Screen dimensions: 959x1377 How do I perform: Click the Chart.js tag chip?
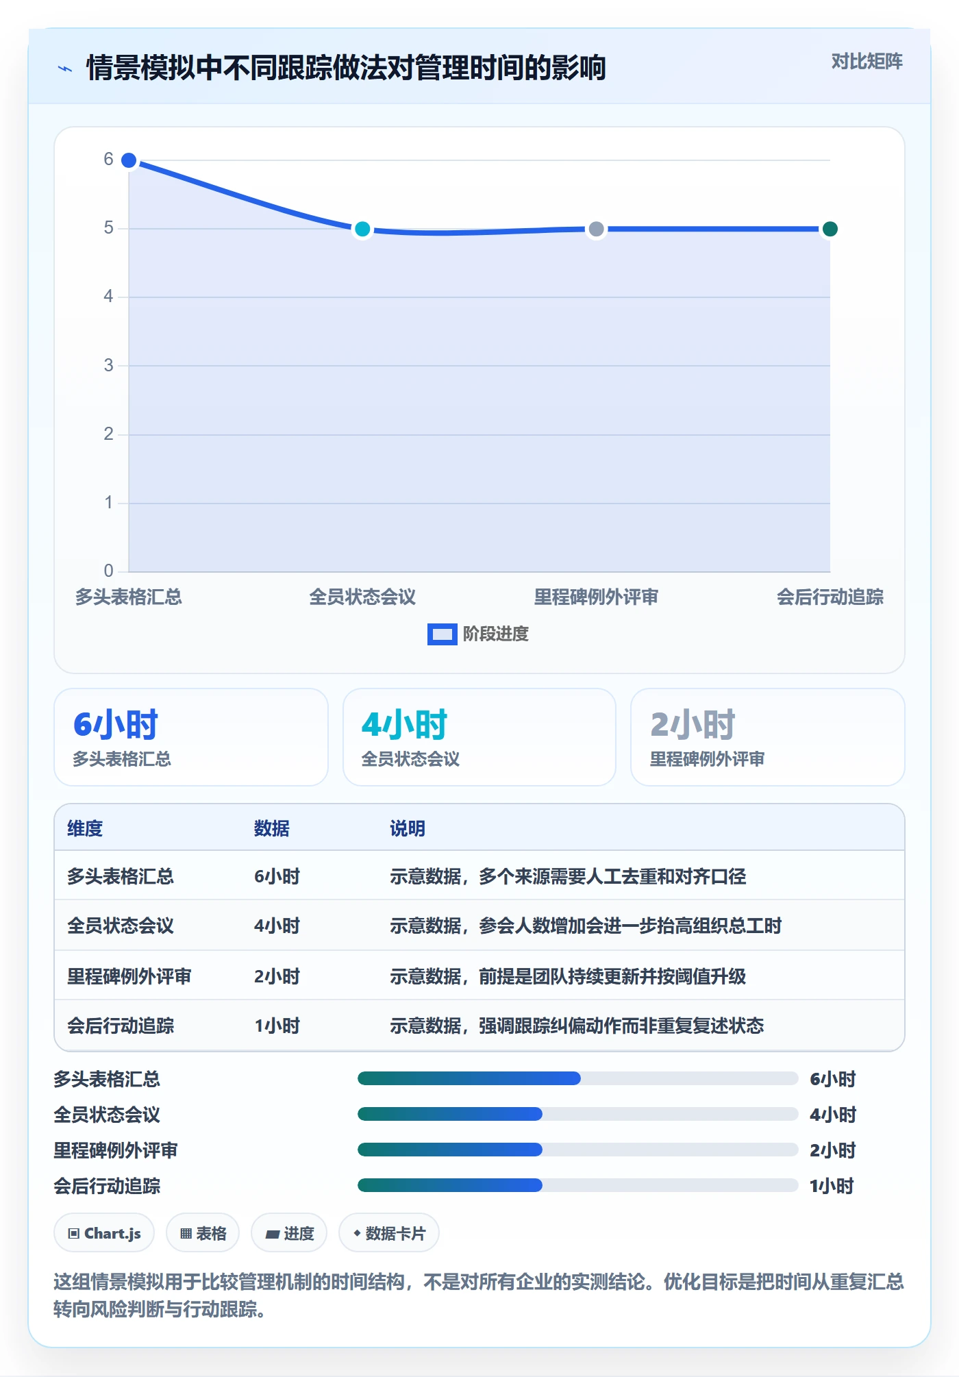pos(104,1234)
